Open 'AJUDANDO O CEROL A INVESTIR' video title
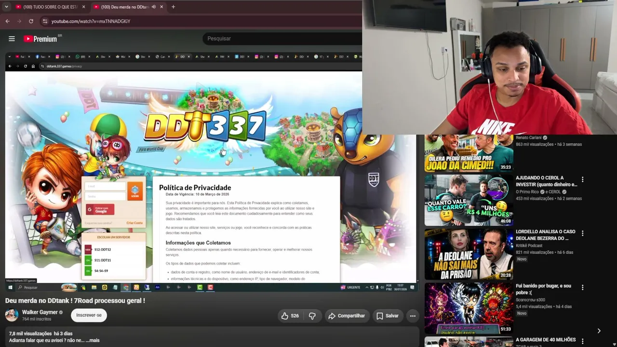 click(546, 181)
